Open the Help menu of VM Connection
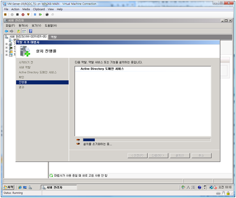The image size is (236, 198). click(60, 9)
